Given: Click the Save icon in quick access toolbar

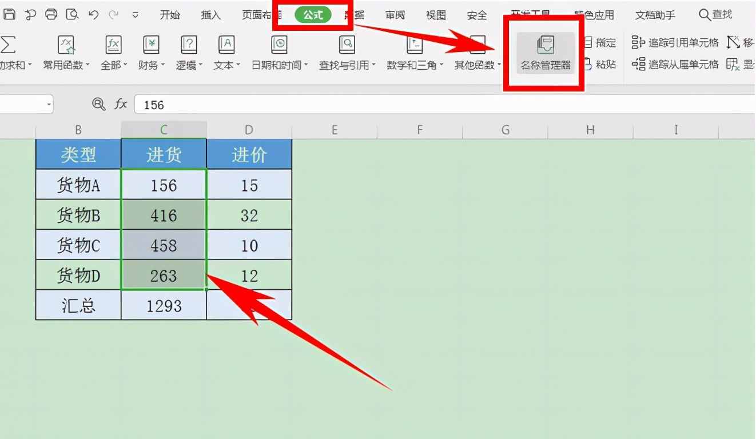Looking at the screenshot, I should (10, 14).
